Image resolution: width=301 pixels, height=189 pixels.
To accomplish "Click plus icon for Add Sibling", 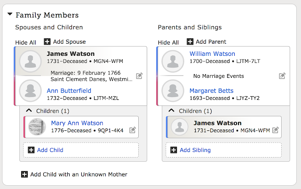I will 174,150.
